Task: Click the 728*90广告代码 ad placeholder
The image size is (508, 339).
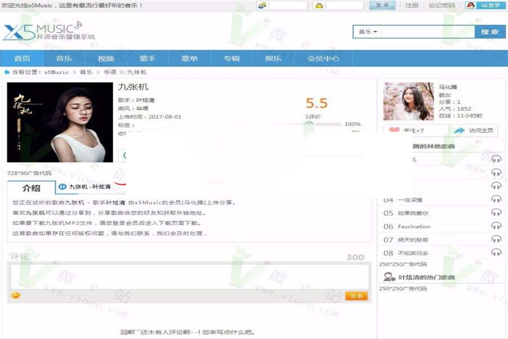Action: pos(29,173)
